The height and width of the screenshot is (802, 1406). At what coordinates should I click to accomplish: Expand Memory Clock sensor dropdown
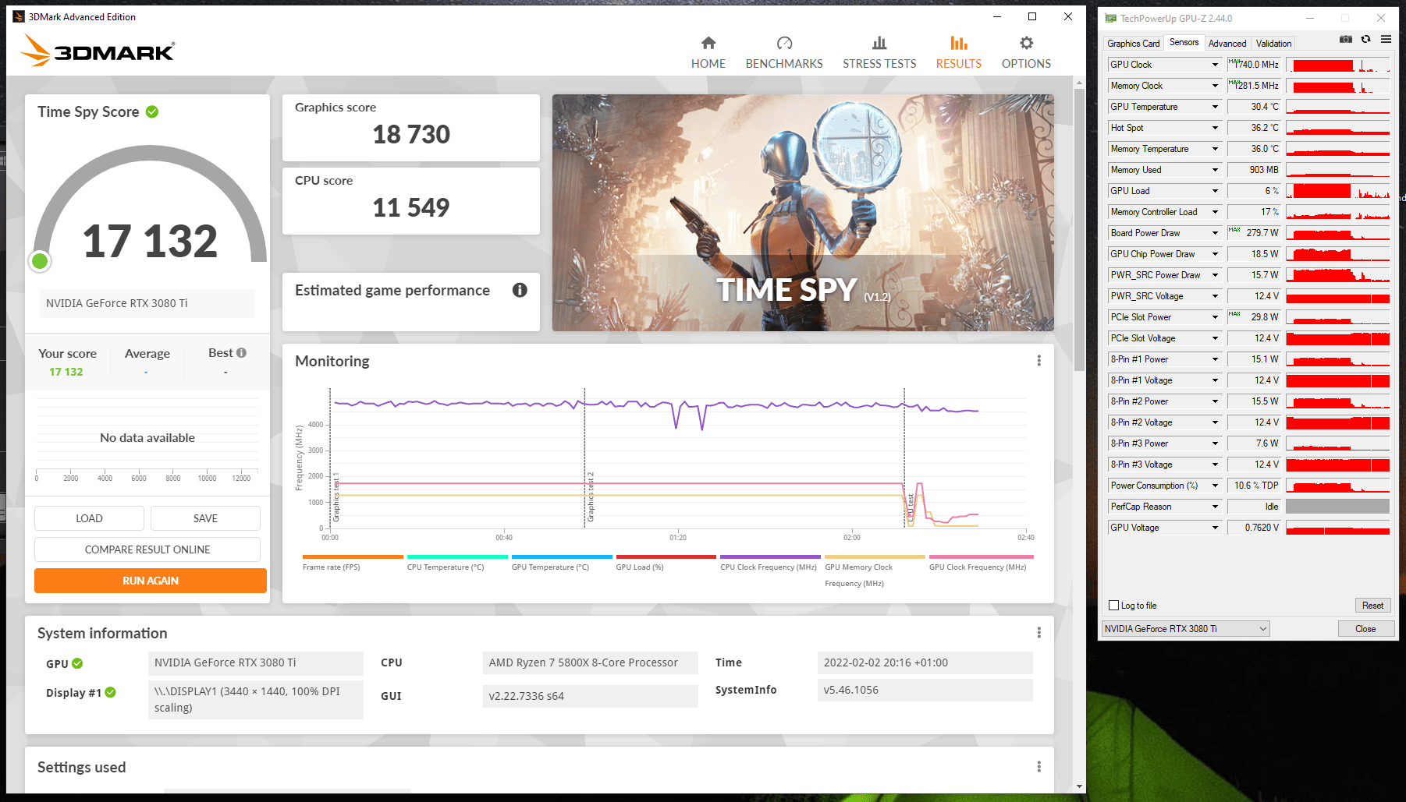[1215, 86]
